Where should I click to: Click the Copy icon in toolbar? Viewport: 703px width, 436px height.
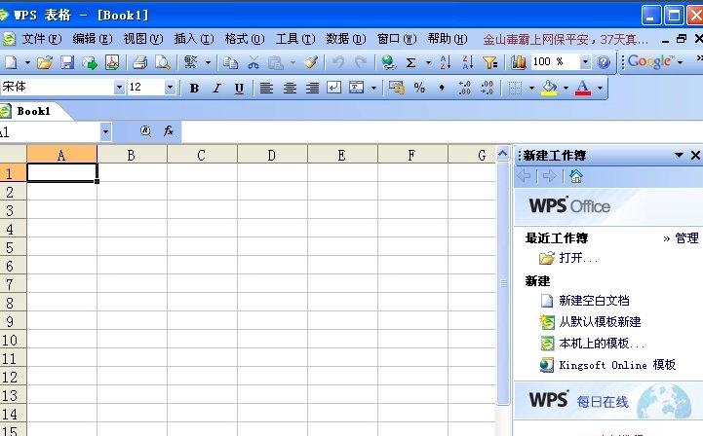(x=230, y=62)
